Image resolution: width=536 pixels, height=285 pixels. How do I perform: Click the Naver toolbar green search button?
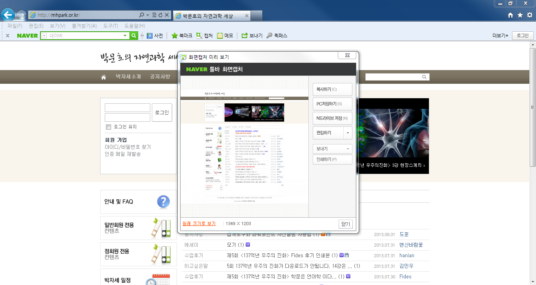[134, 36]
